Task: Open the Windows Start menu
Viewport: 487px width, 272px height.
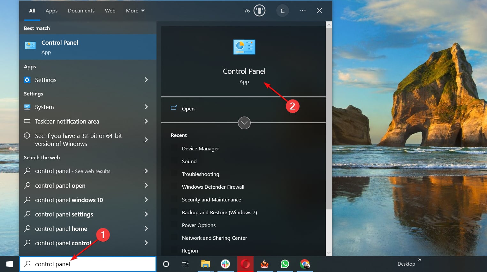Action: (x=10, y=264)
